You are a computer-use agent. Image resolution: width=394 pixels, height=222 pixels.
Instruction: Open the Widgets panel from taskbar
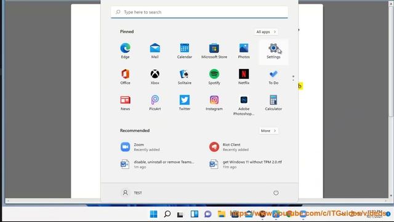click(195, 214)
